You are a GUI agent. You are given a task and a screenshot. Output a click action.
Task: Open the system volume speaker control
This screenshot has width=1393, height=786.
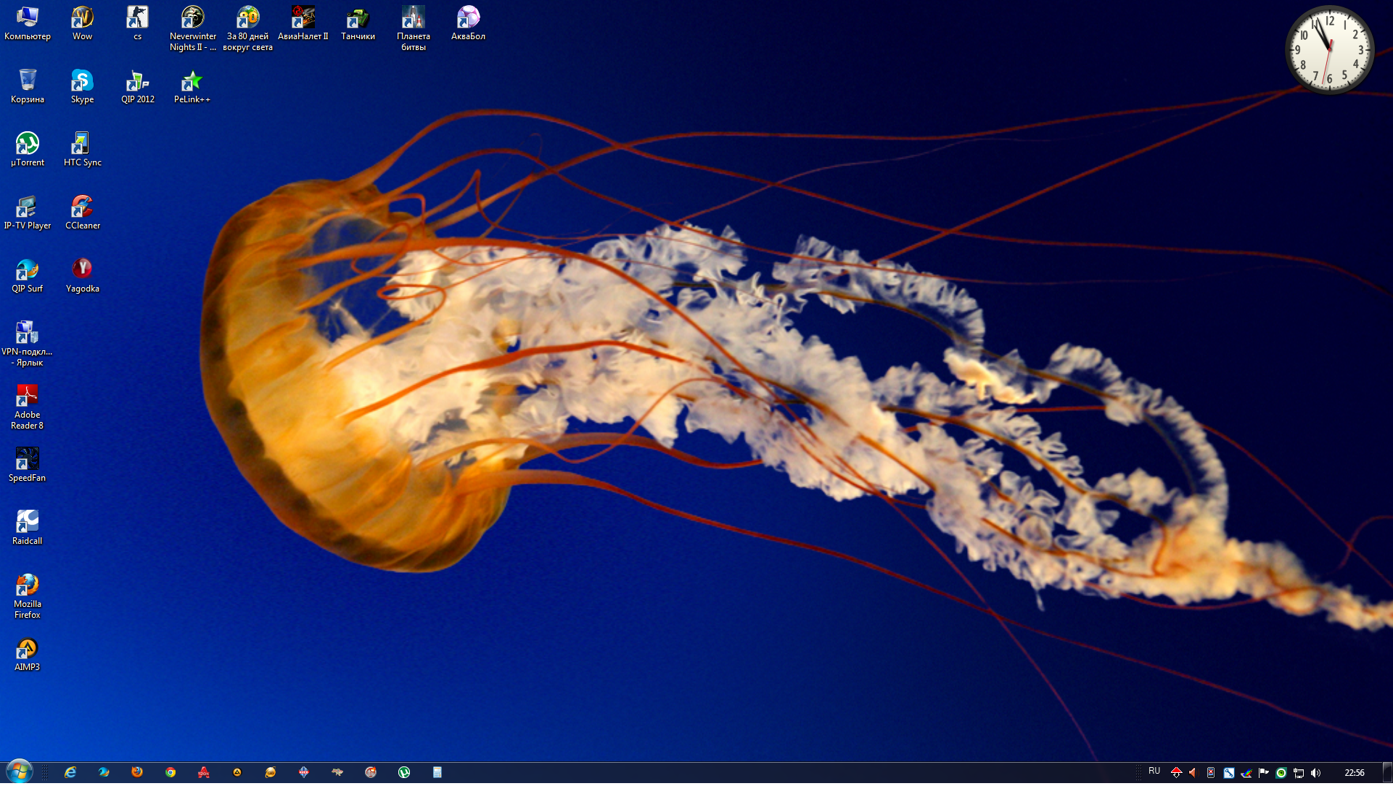click(1316, 773)
